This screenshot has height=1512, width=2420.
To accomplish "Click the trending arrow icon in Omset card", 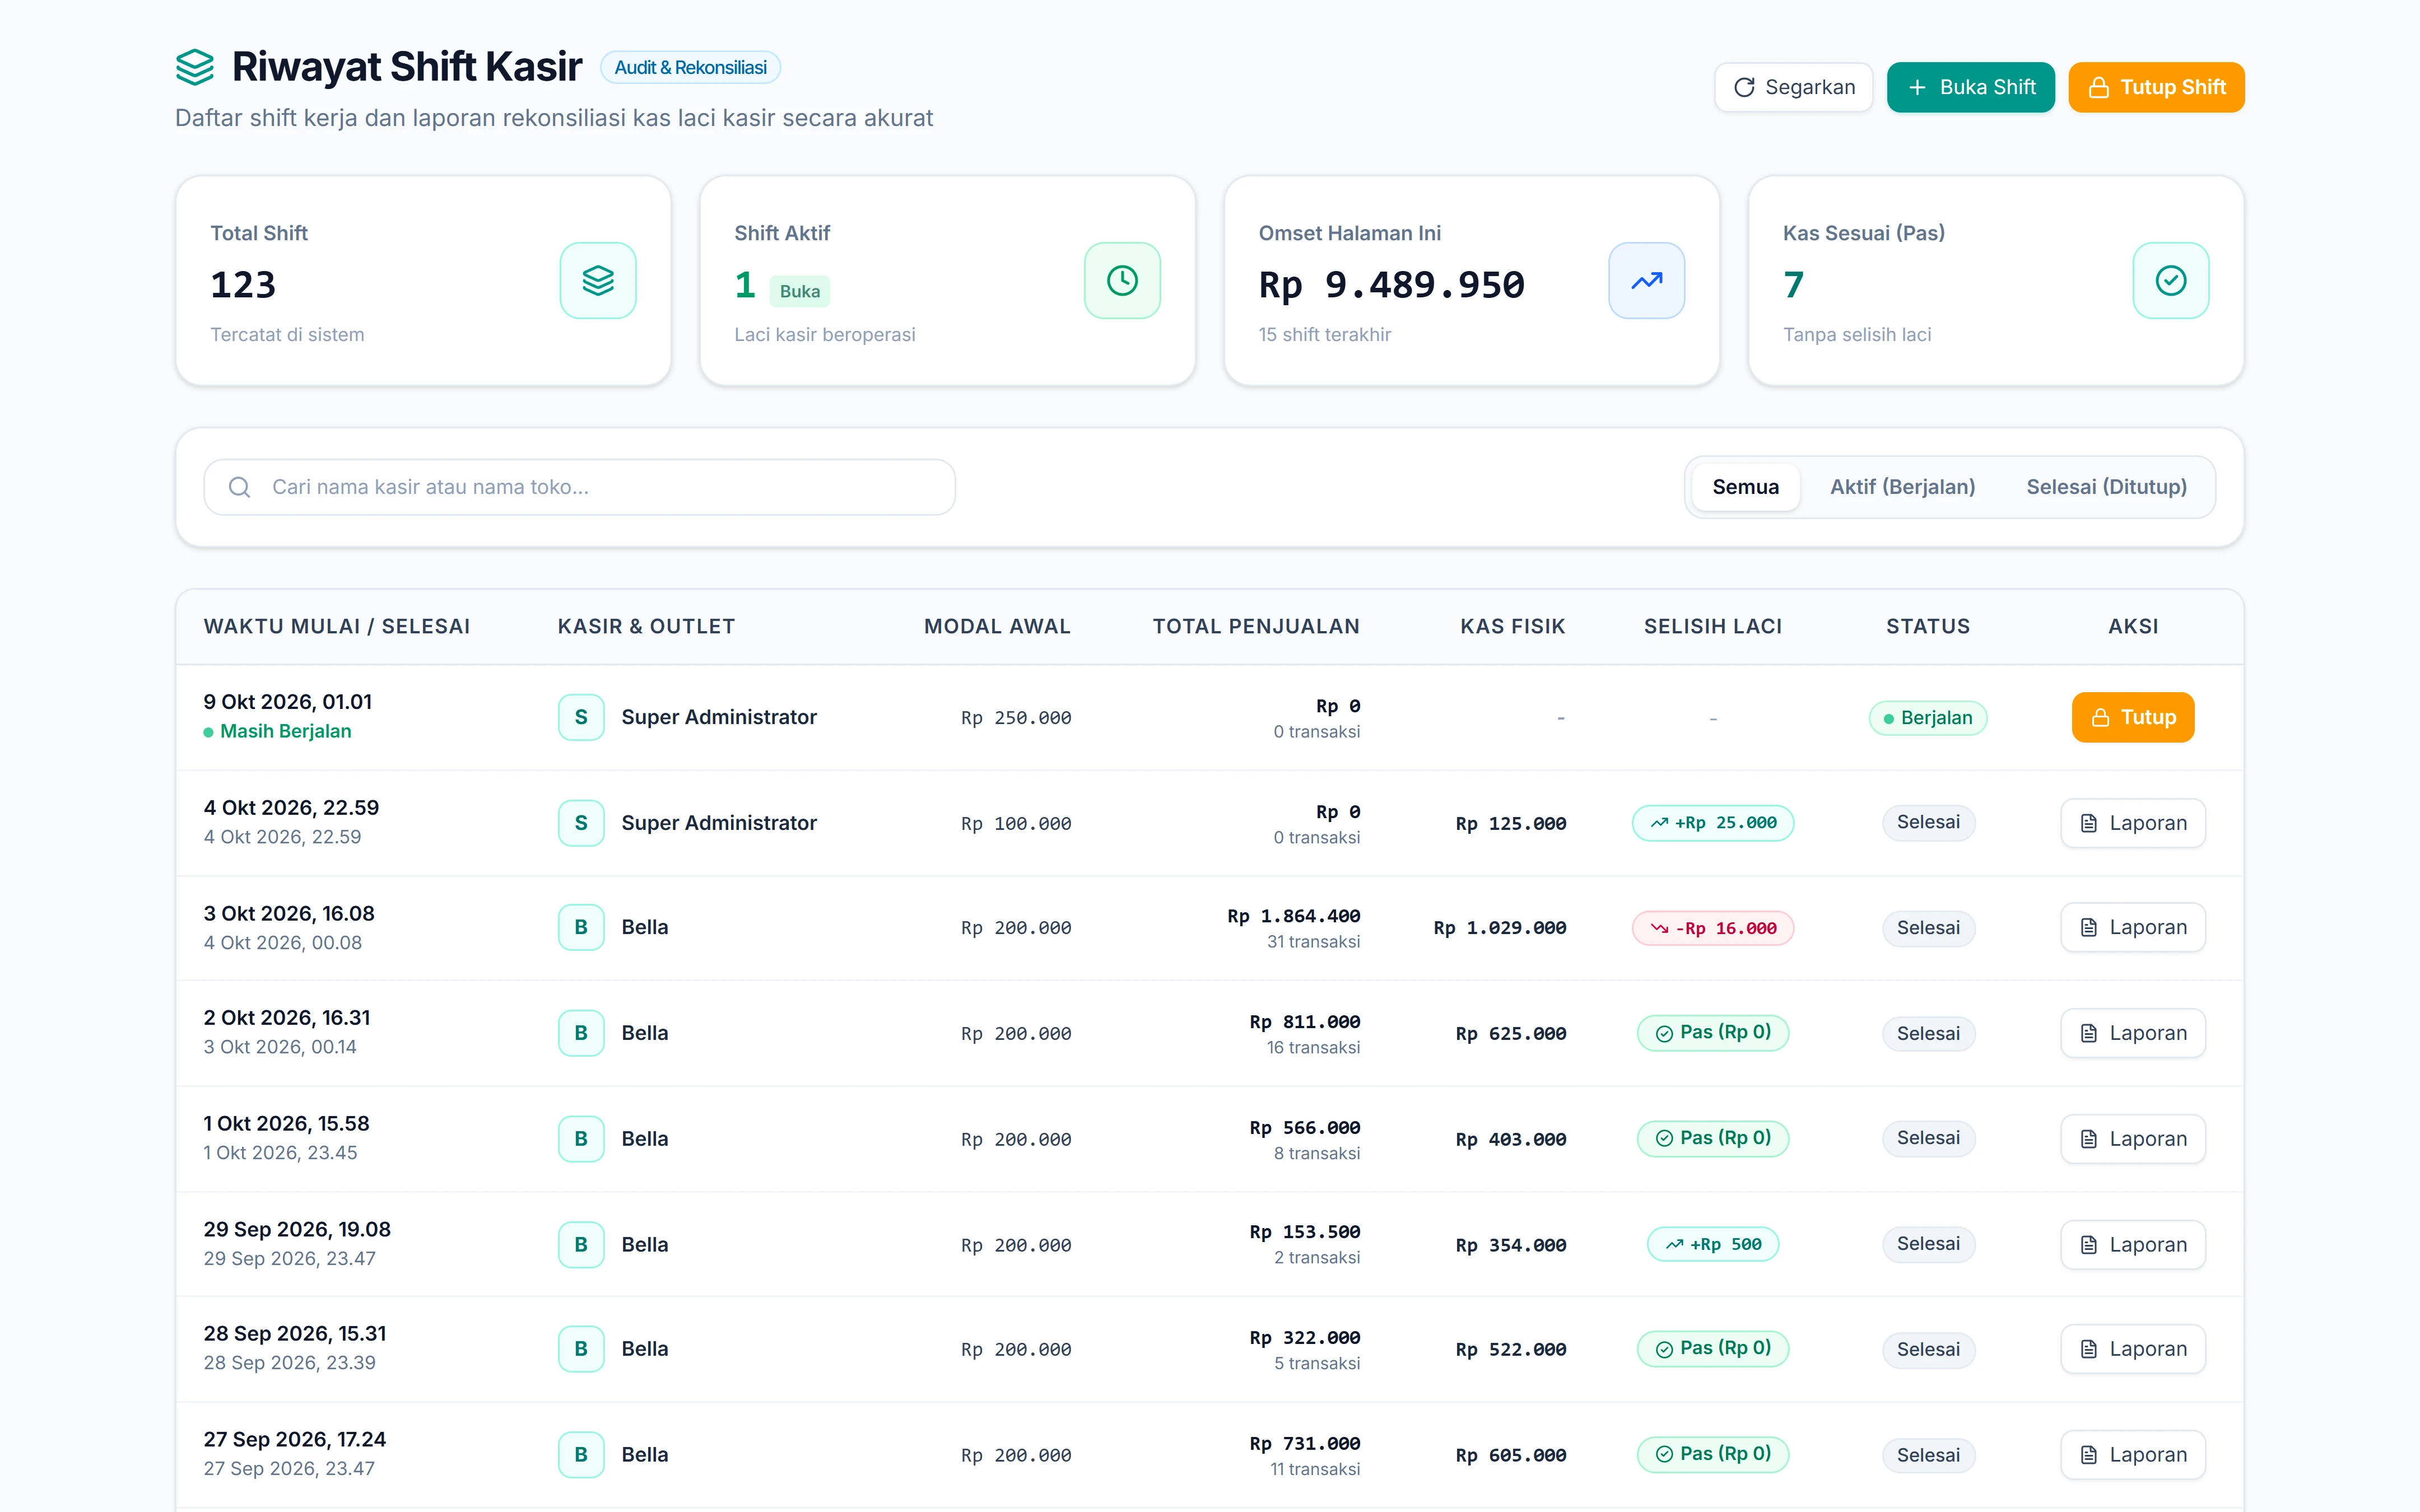I will [x=1646, y=281].
